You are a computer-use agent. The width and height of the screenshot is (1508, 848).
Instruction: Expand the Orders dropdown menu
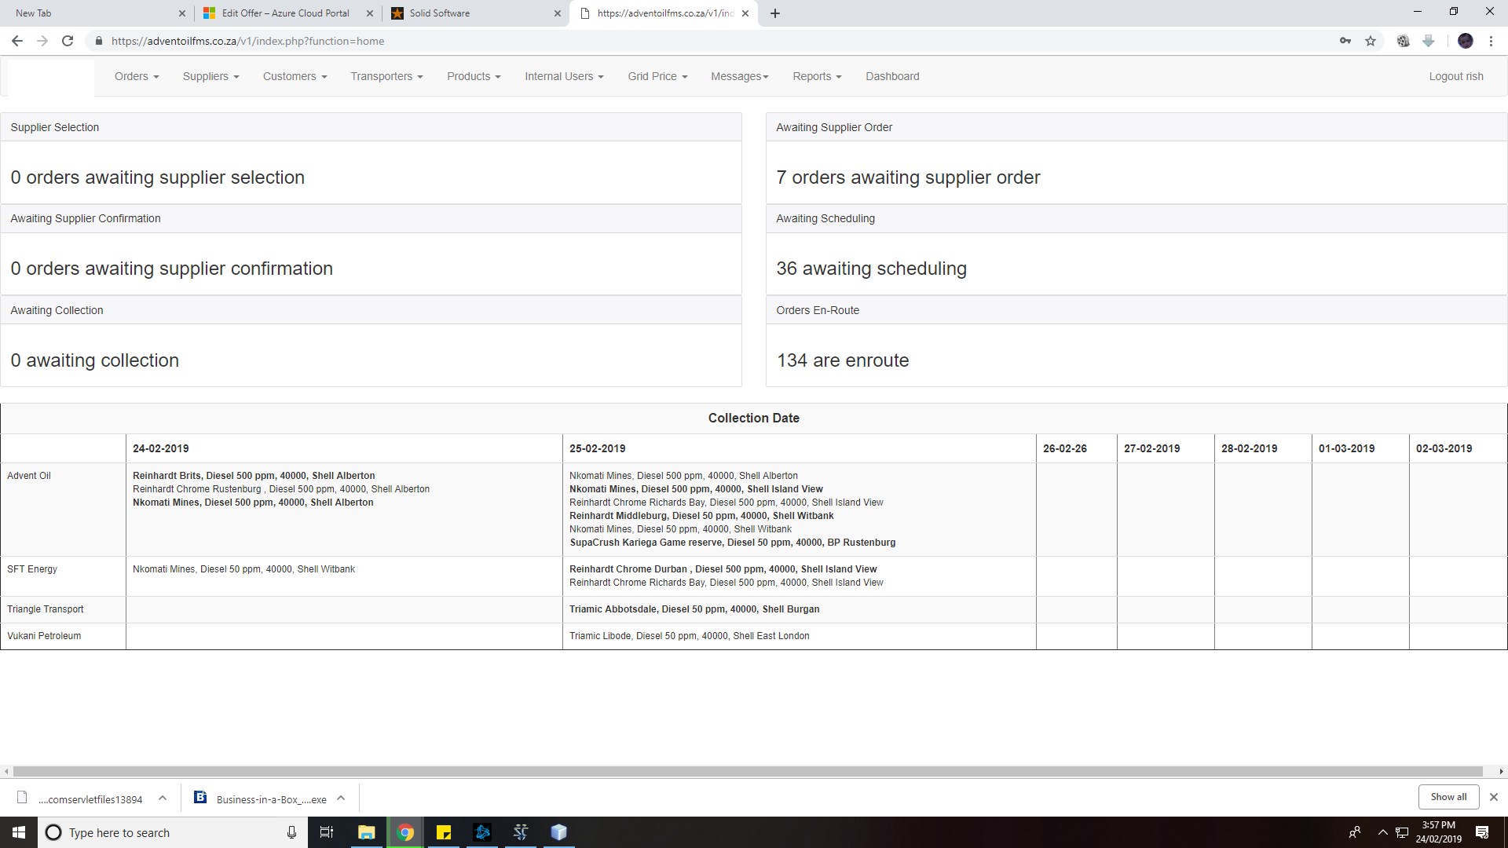(x=137, y=76)
